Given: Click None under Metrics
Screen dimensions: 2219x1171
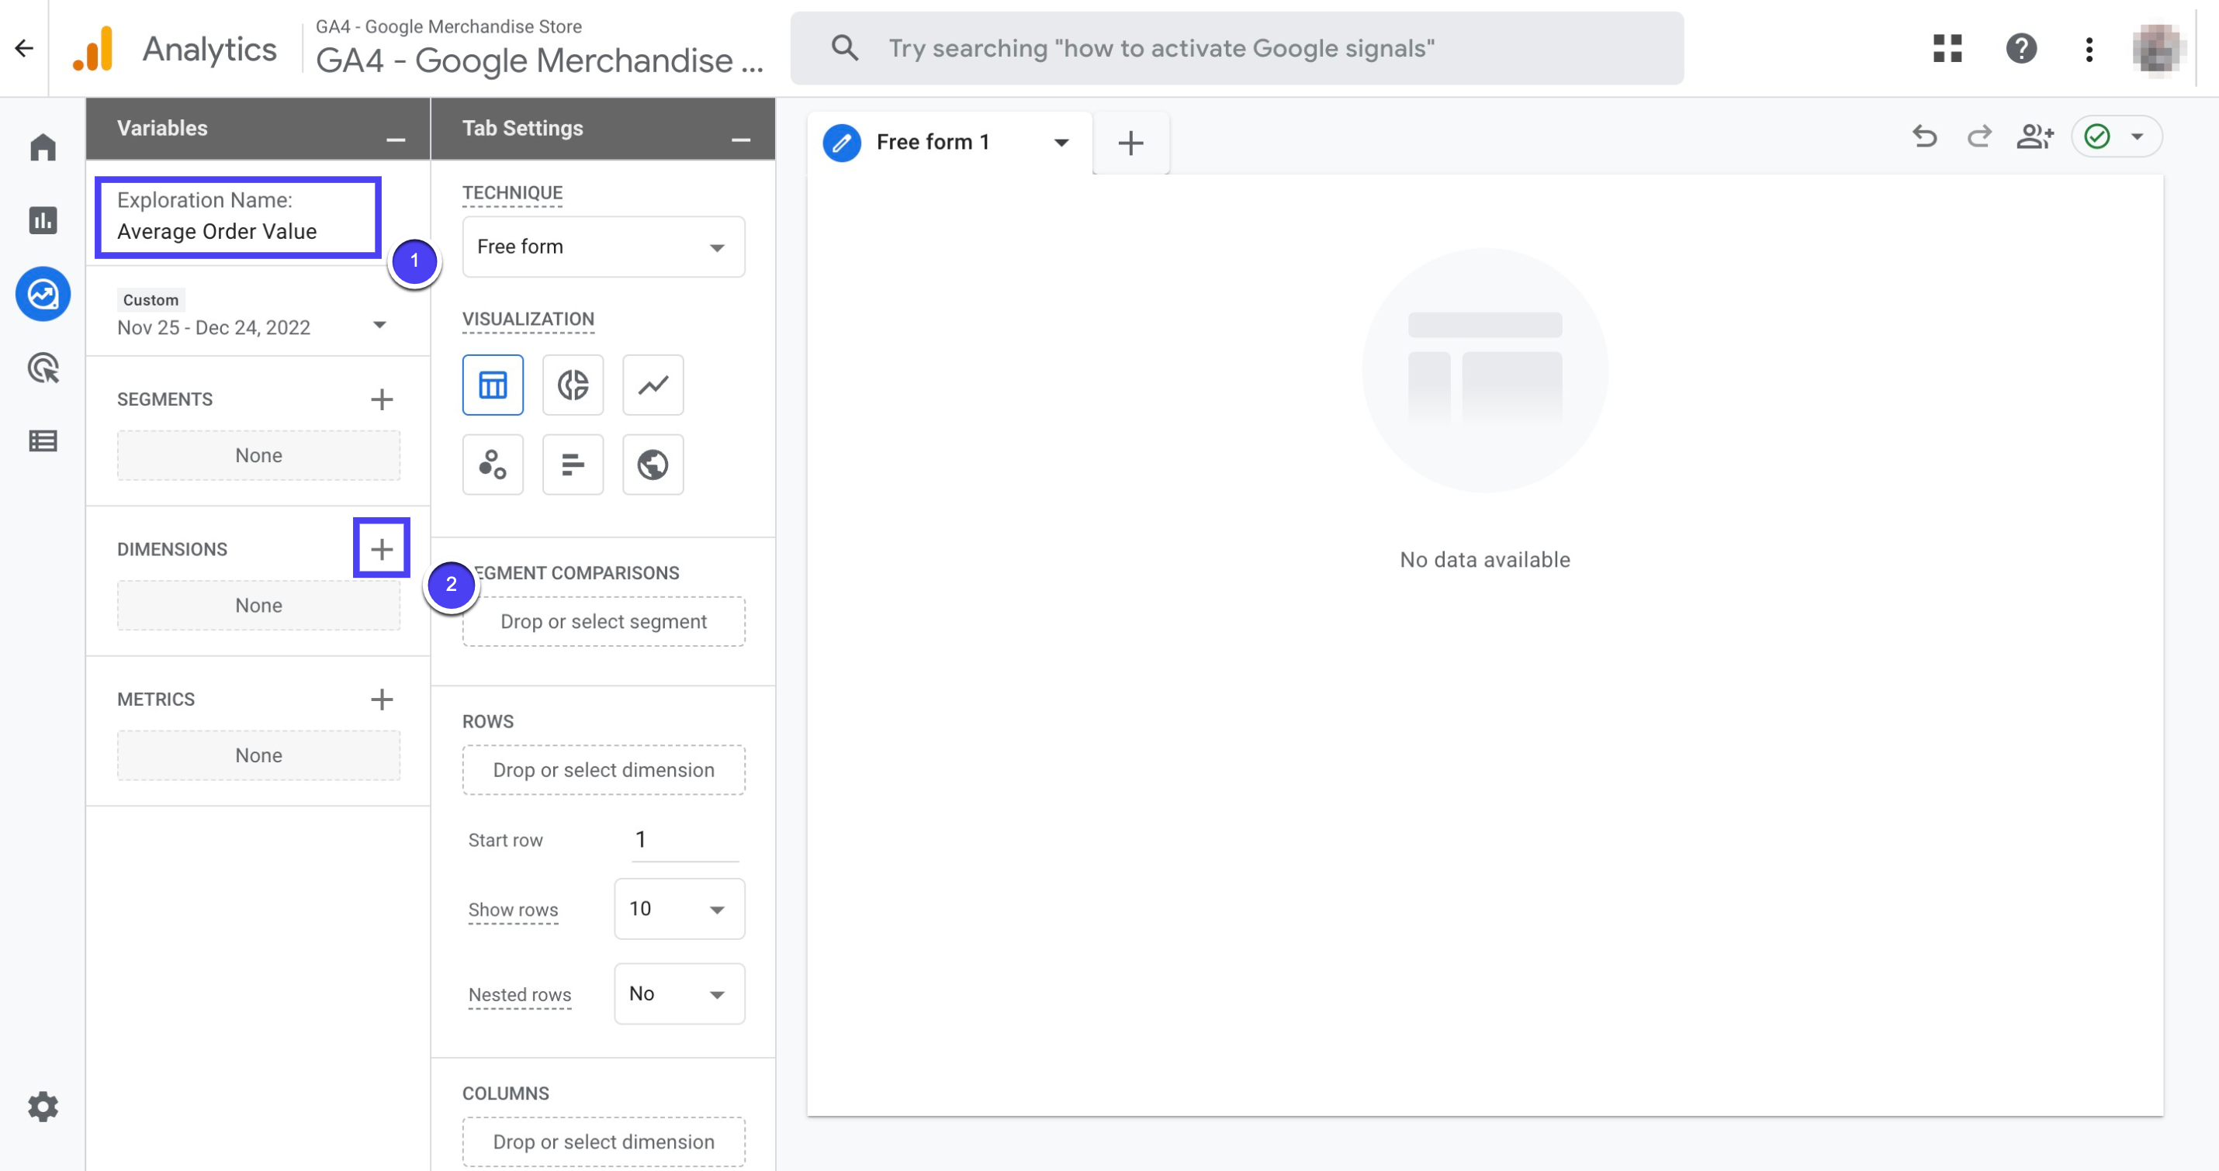Looking at the screenshot, I should [x=258, y=755].
